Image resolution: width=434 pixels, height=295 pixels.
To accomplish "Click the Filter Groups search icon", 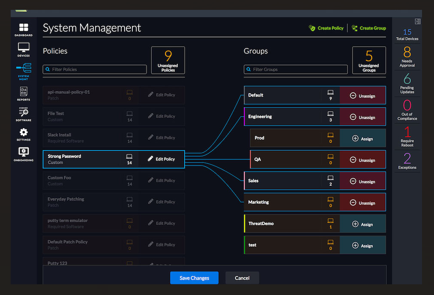I will 248,69.
